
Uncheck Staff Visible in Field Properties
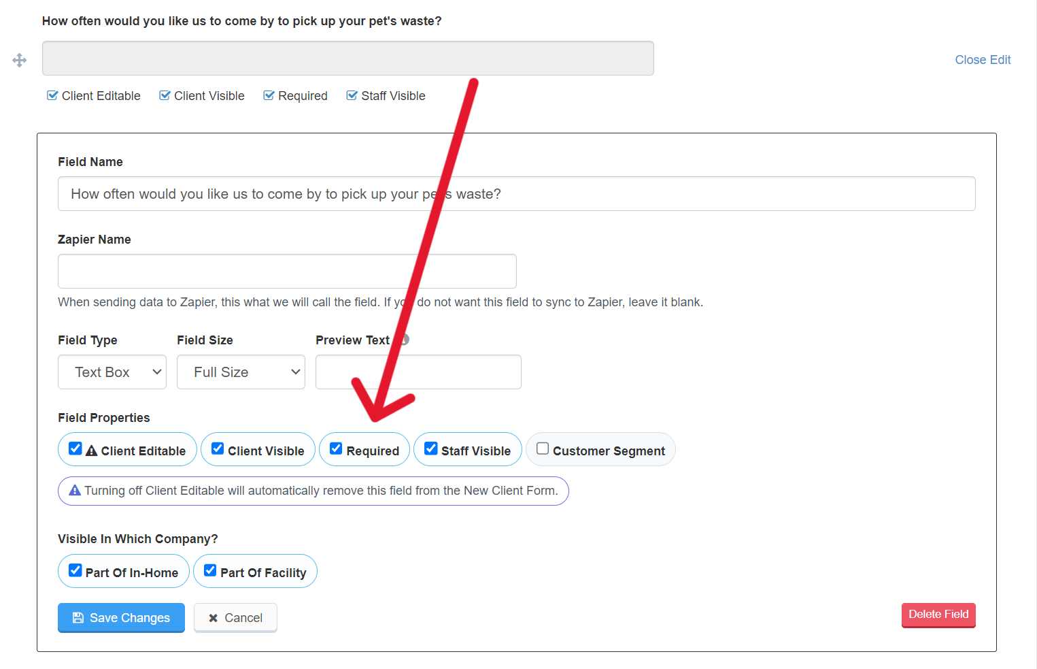[x=431, y=448]
